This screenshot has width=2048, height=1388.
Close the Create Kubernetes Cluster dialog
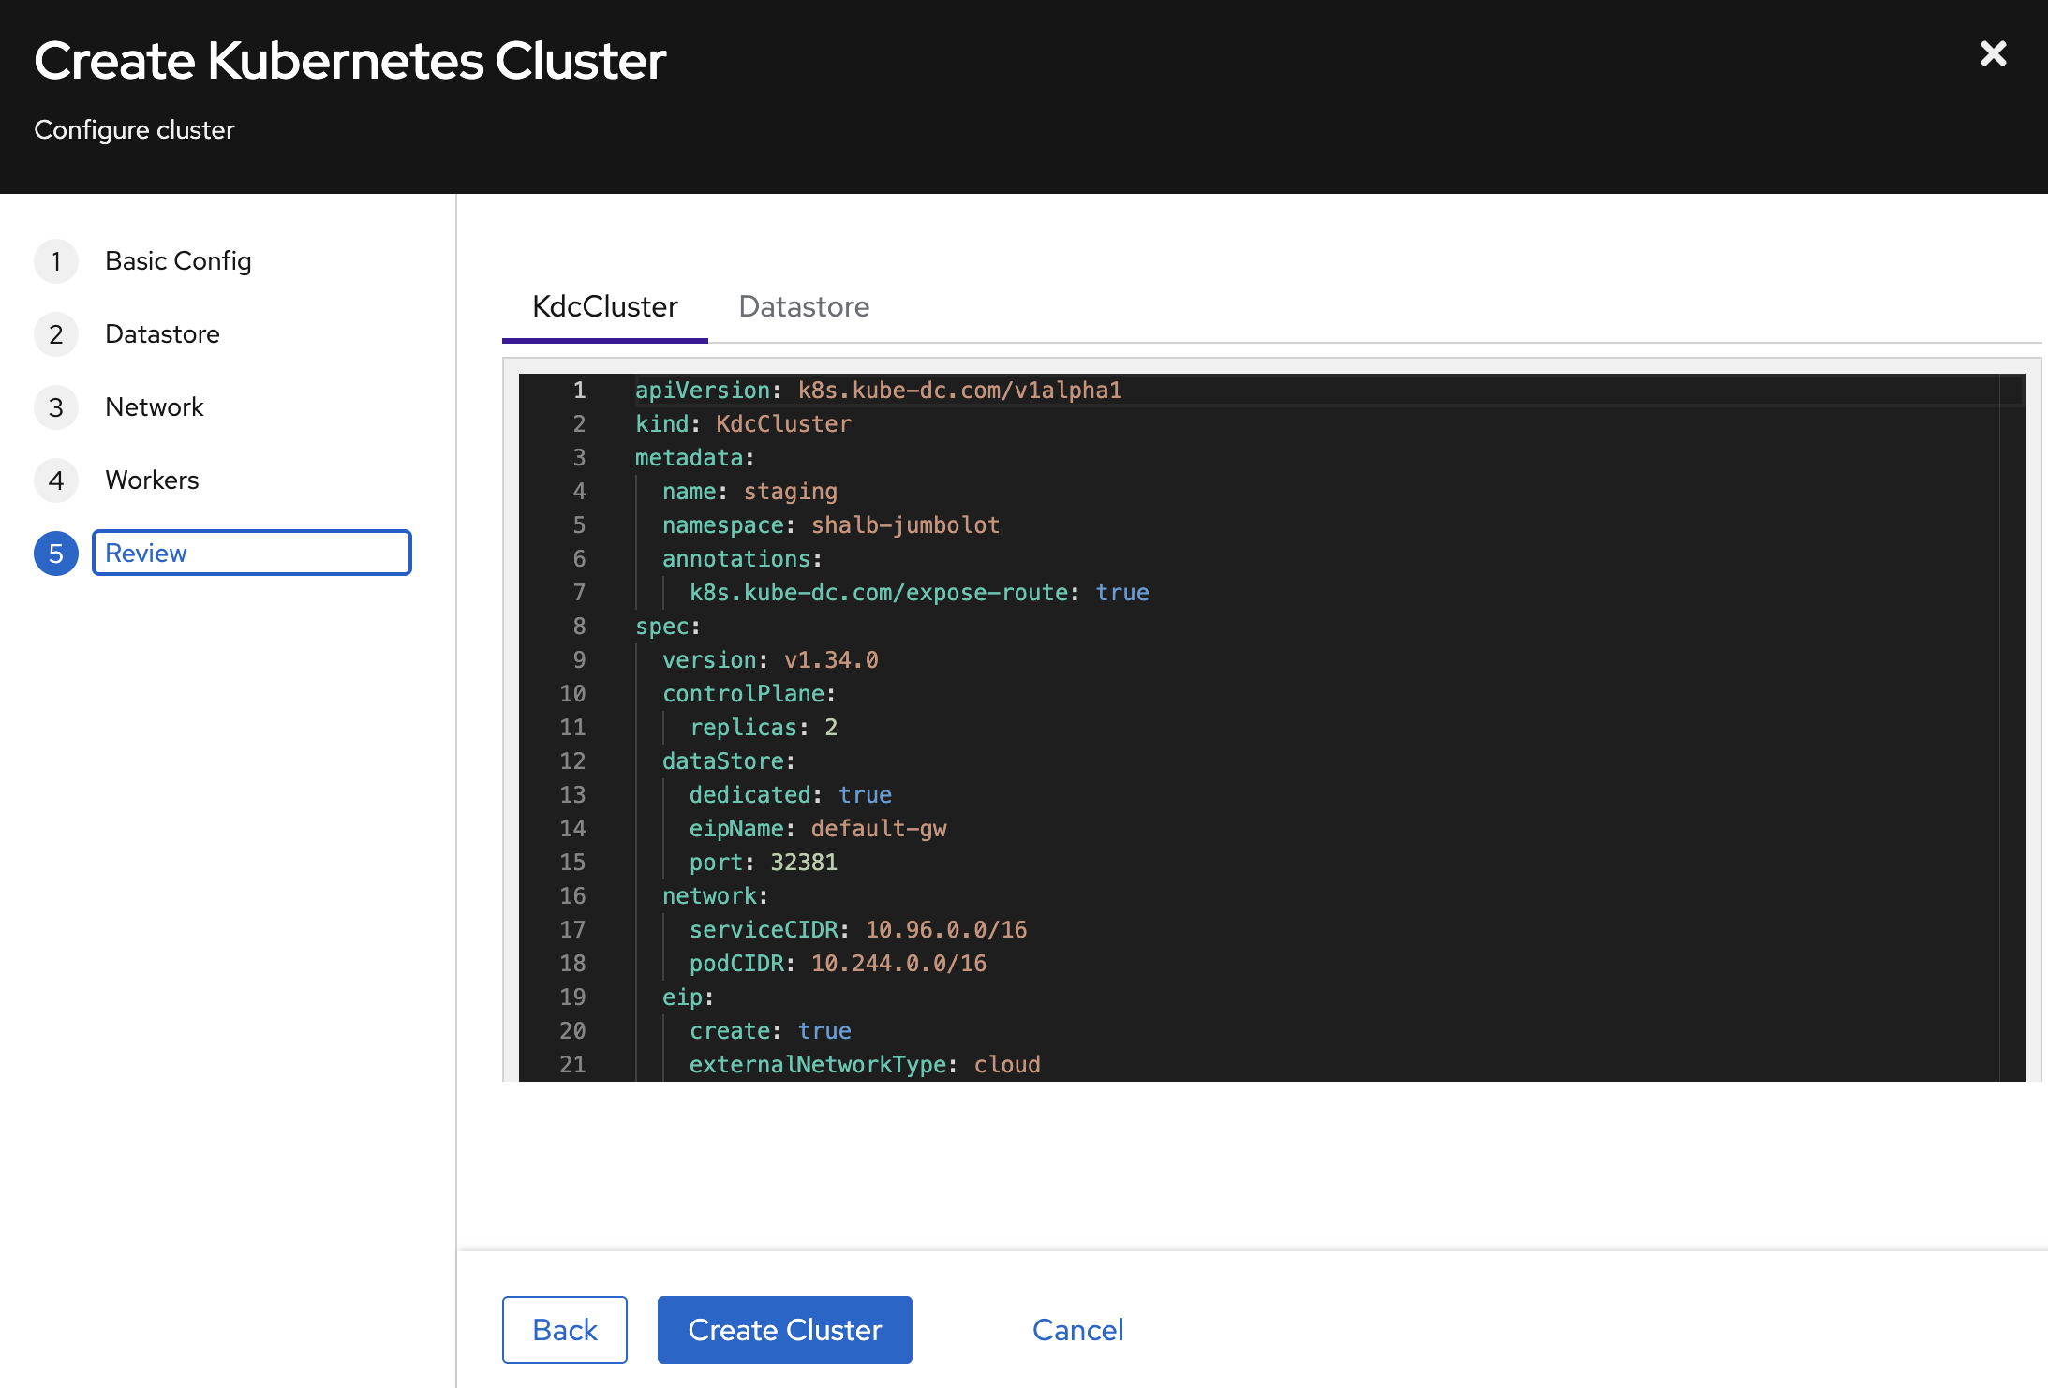[x=1993, y=53]
